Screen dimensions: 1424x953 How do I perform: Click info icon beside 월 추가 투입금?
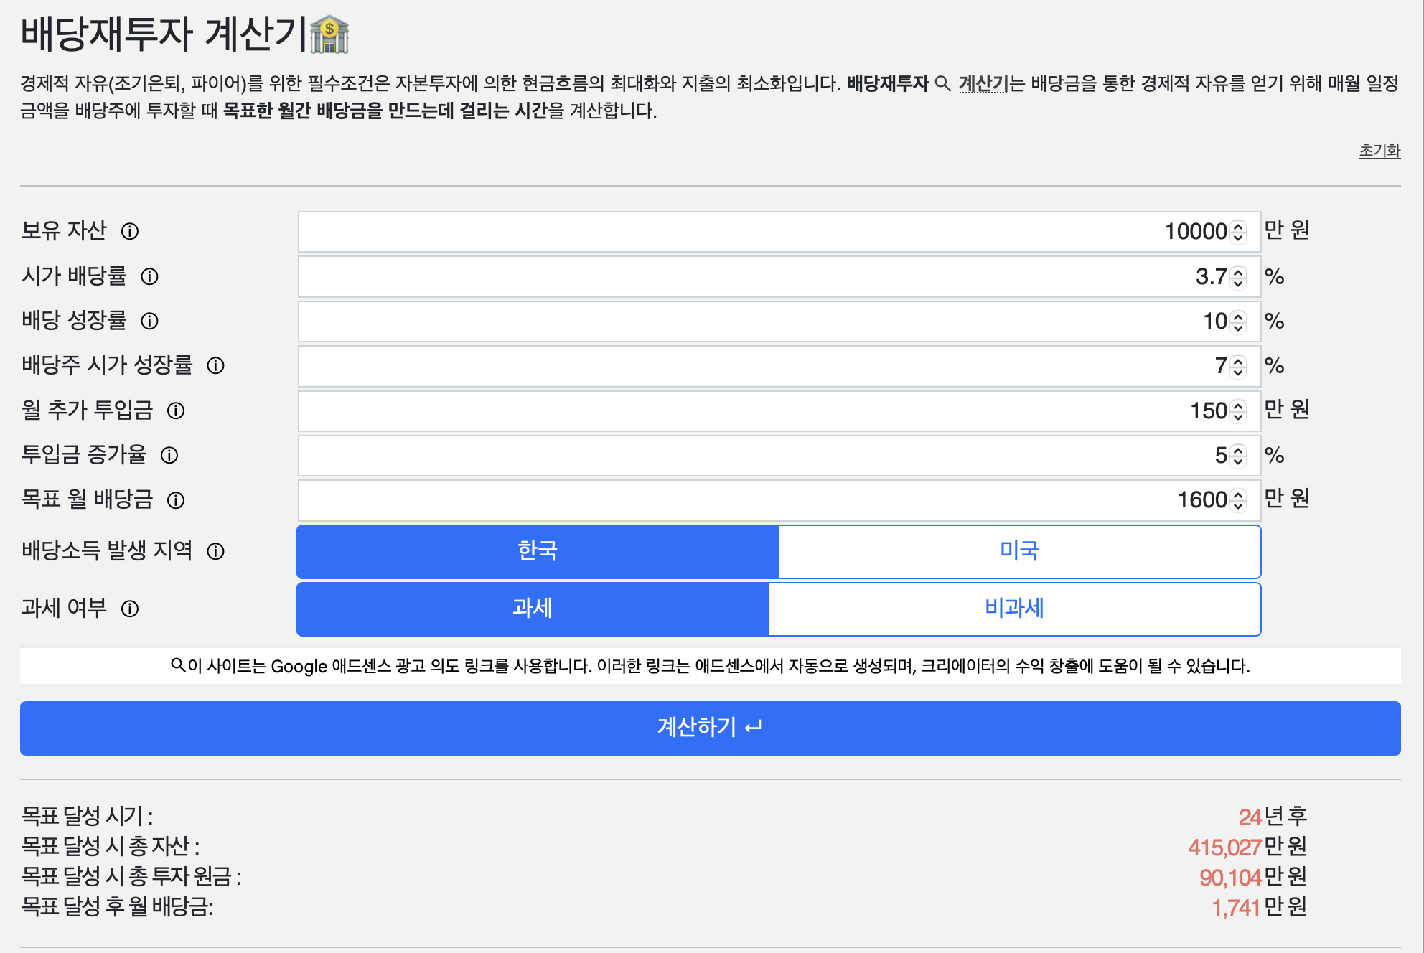coord(176,410)
